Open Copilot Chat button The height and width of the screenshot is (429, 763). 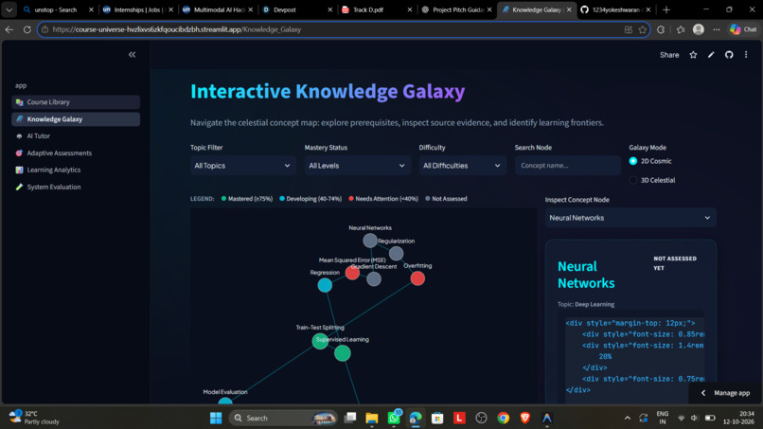tap(743, 29)
